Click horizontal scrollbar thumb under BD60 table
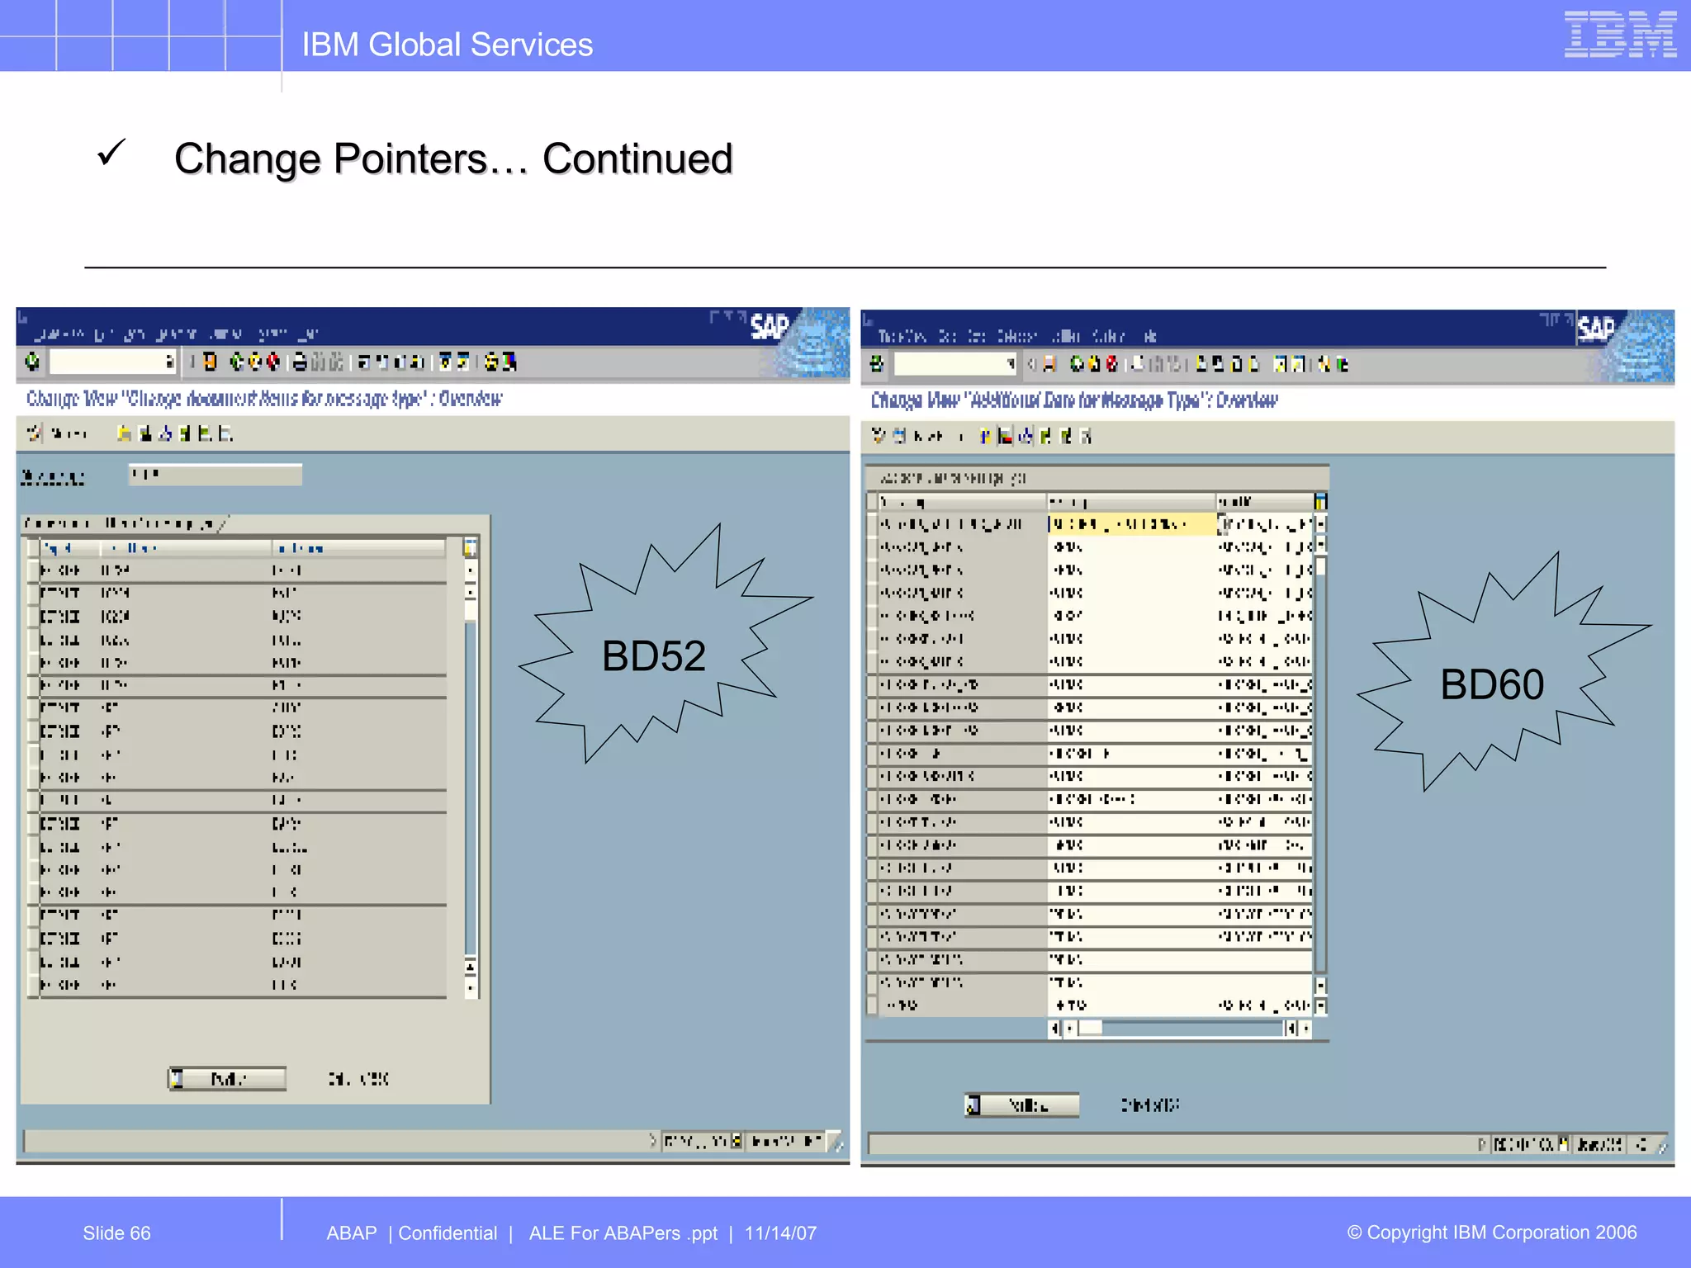The width and height of the screenshot is (1691, 1268). (1090, 1028)
